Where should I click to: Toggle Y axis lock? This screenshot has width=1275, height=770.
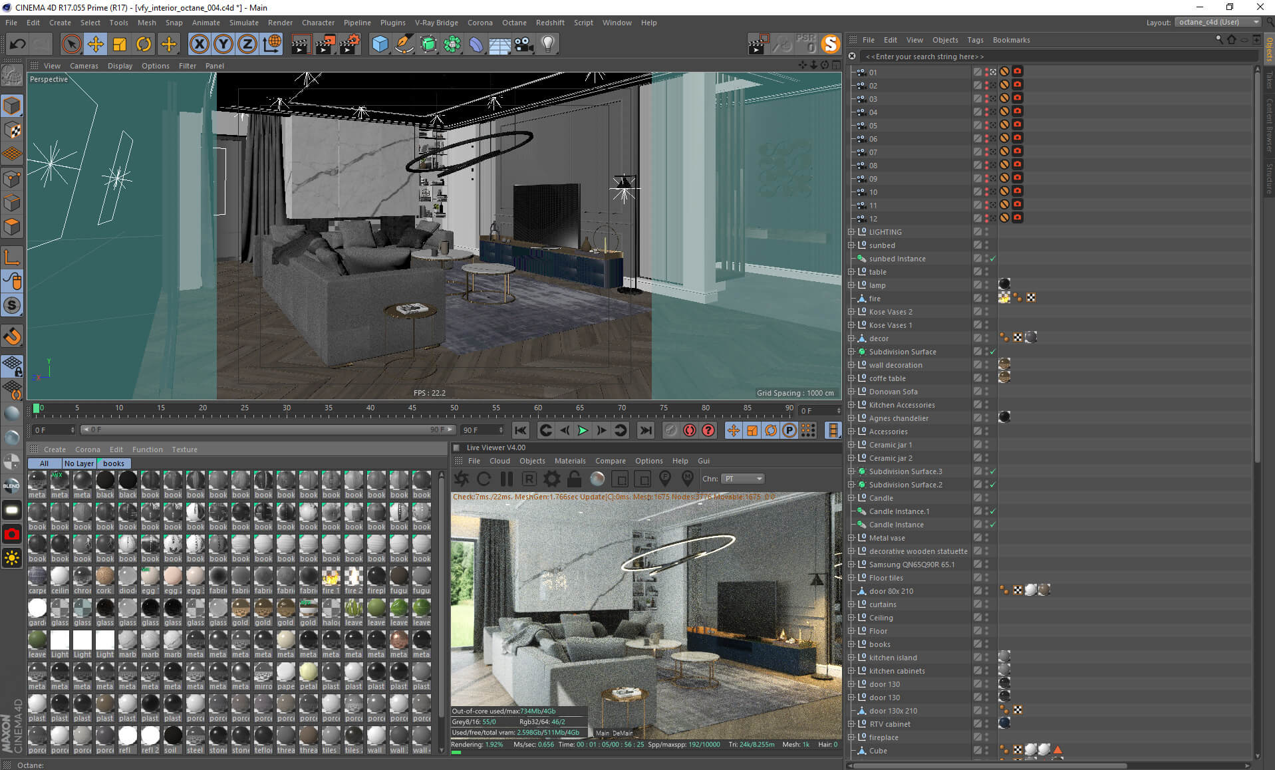click(223, 45)
